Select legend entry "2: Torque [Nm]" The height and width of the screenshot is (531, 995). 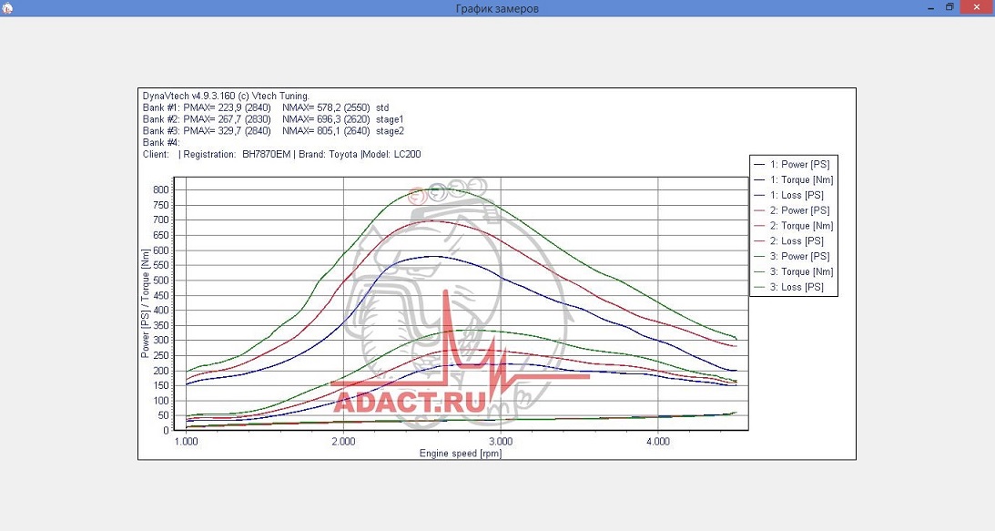point(795,226)
